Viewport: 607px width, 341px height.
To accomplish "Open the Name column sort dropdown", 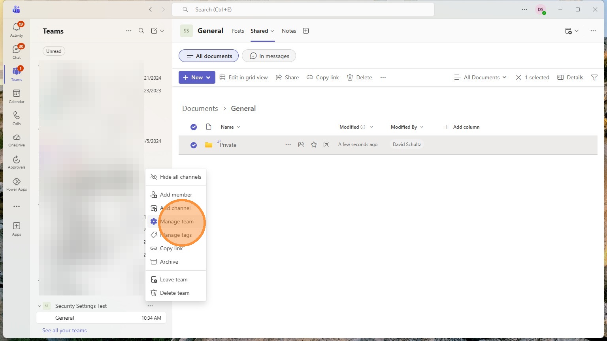I will click(x=230, y=127).
